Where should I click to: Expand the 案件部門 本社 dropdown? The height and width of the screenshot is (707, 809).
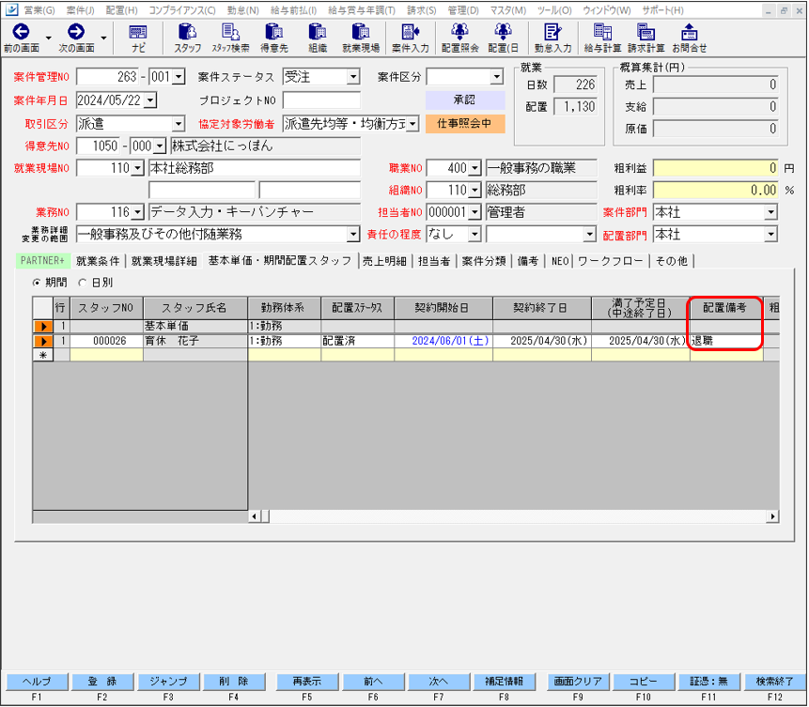(x=770, y=212)
